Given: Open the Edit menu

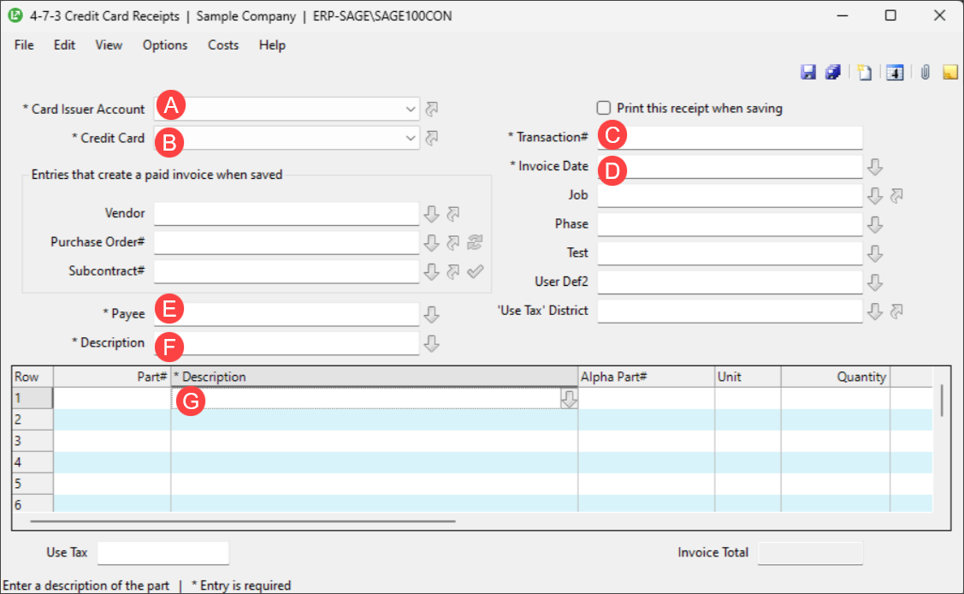Looking at the screenshot, I should point(64,45).
